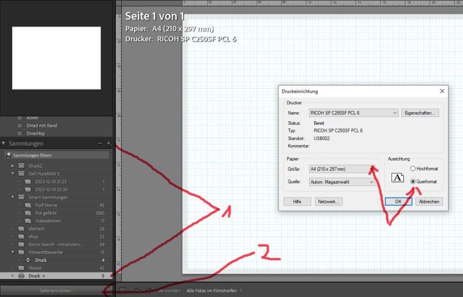Open the paper Größe dropdown
The height and width of the screenshot is (297, 463).
click(x=342, y=169)
